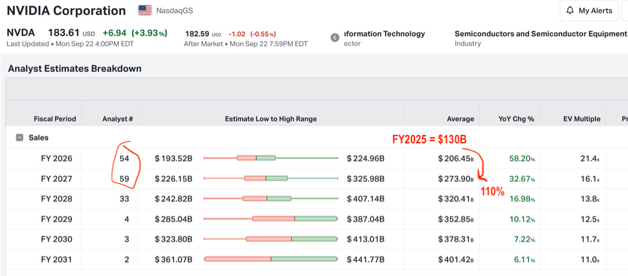Click the FY 2031 row label
Viewport: 628px width, 276px height.
pyautogui.click(x=56, y=260)
